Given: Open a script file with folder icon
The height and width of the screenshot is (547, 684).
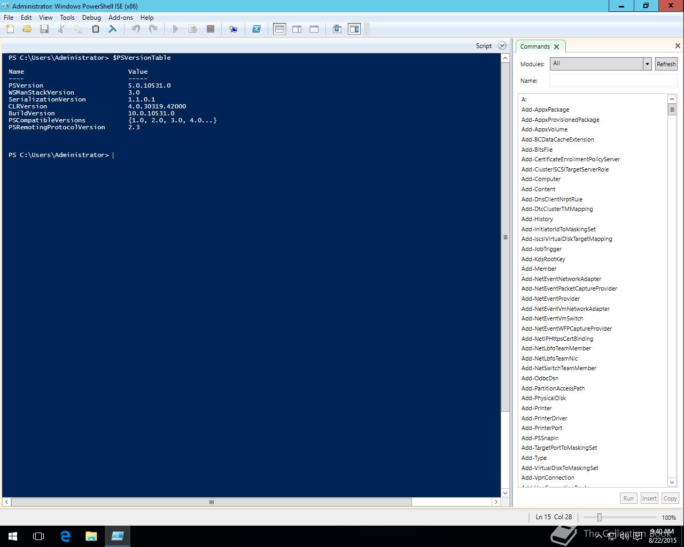Looking at the screenshot, I should pyautogui.click(x=27, y=29).
